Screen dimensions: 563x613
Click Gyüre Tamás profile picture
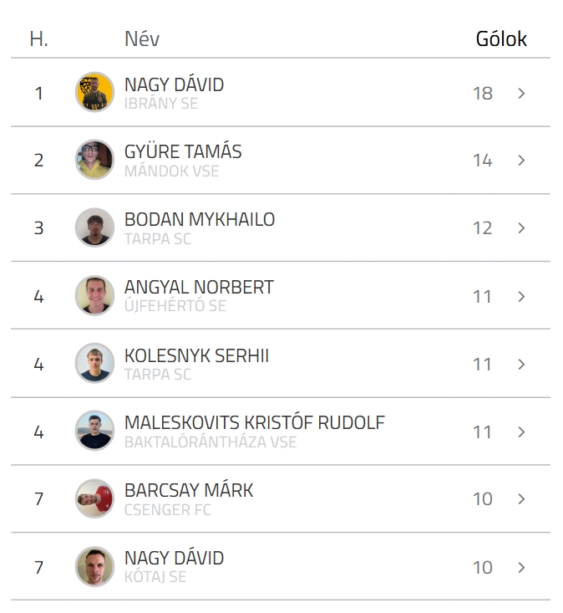94,160
